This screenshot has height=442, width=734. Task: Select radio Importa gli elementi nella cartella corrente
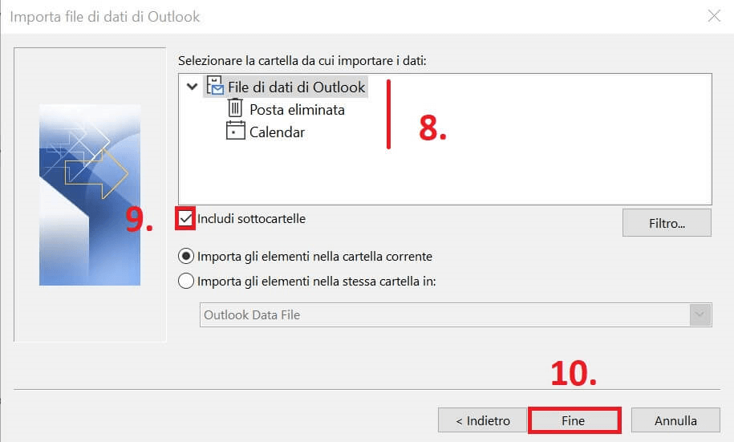[x=186, y=257]
